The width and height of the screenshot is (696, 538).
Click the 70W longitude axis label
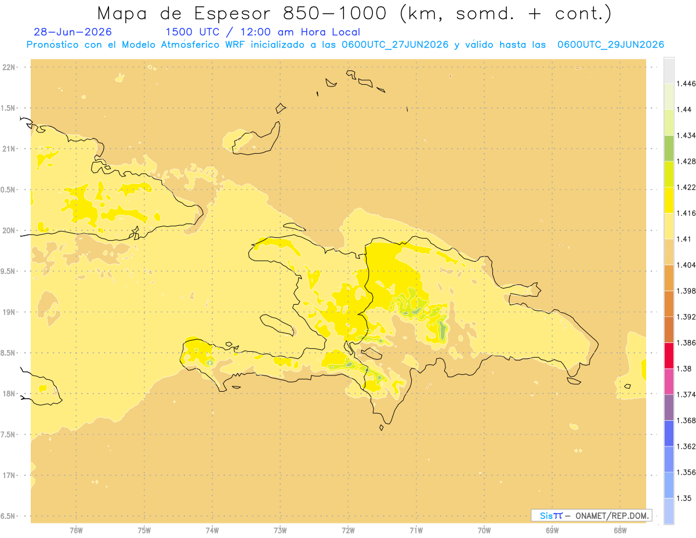[484, 530]
